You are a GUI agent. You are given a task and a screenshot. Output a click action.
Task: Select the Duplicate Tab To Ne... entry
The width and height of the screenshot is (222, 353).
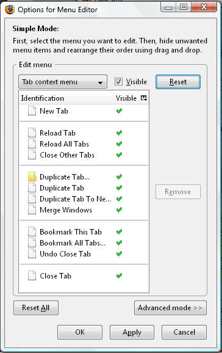(75, 198)
